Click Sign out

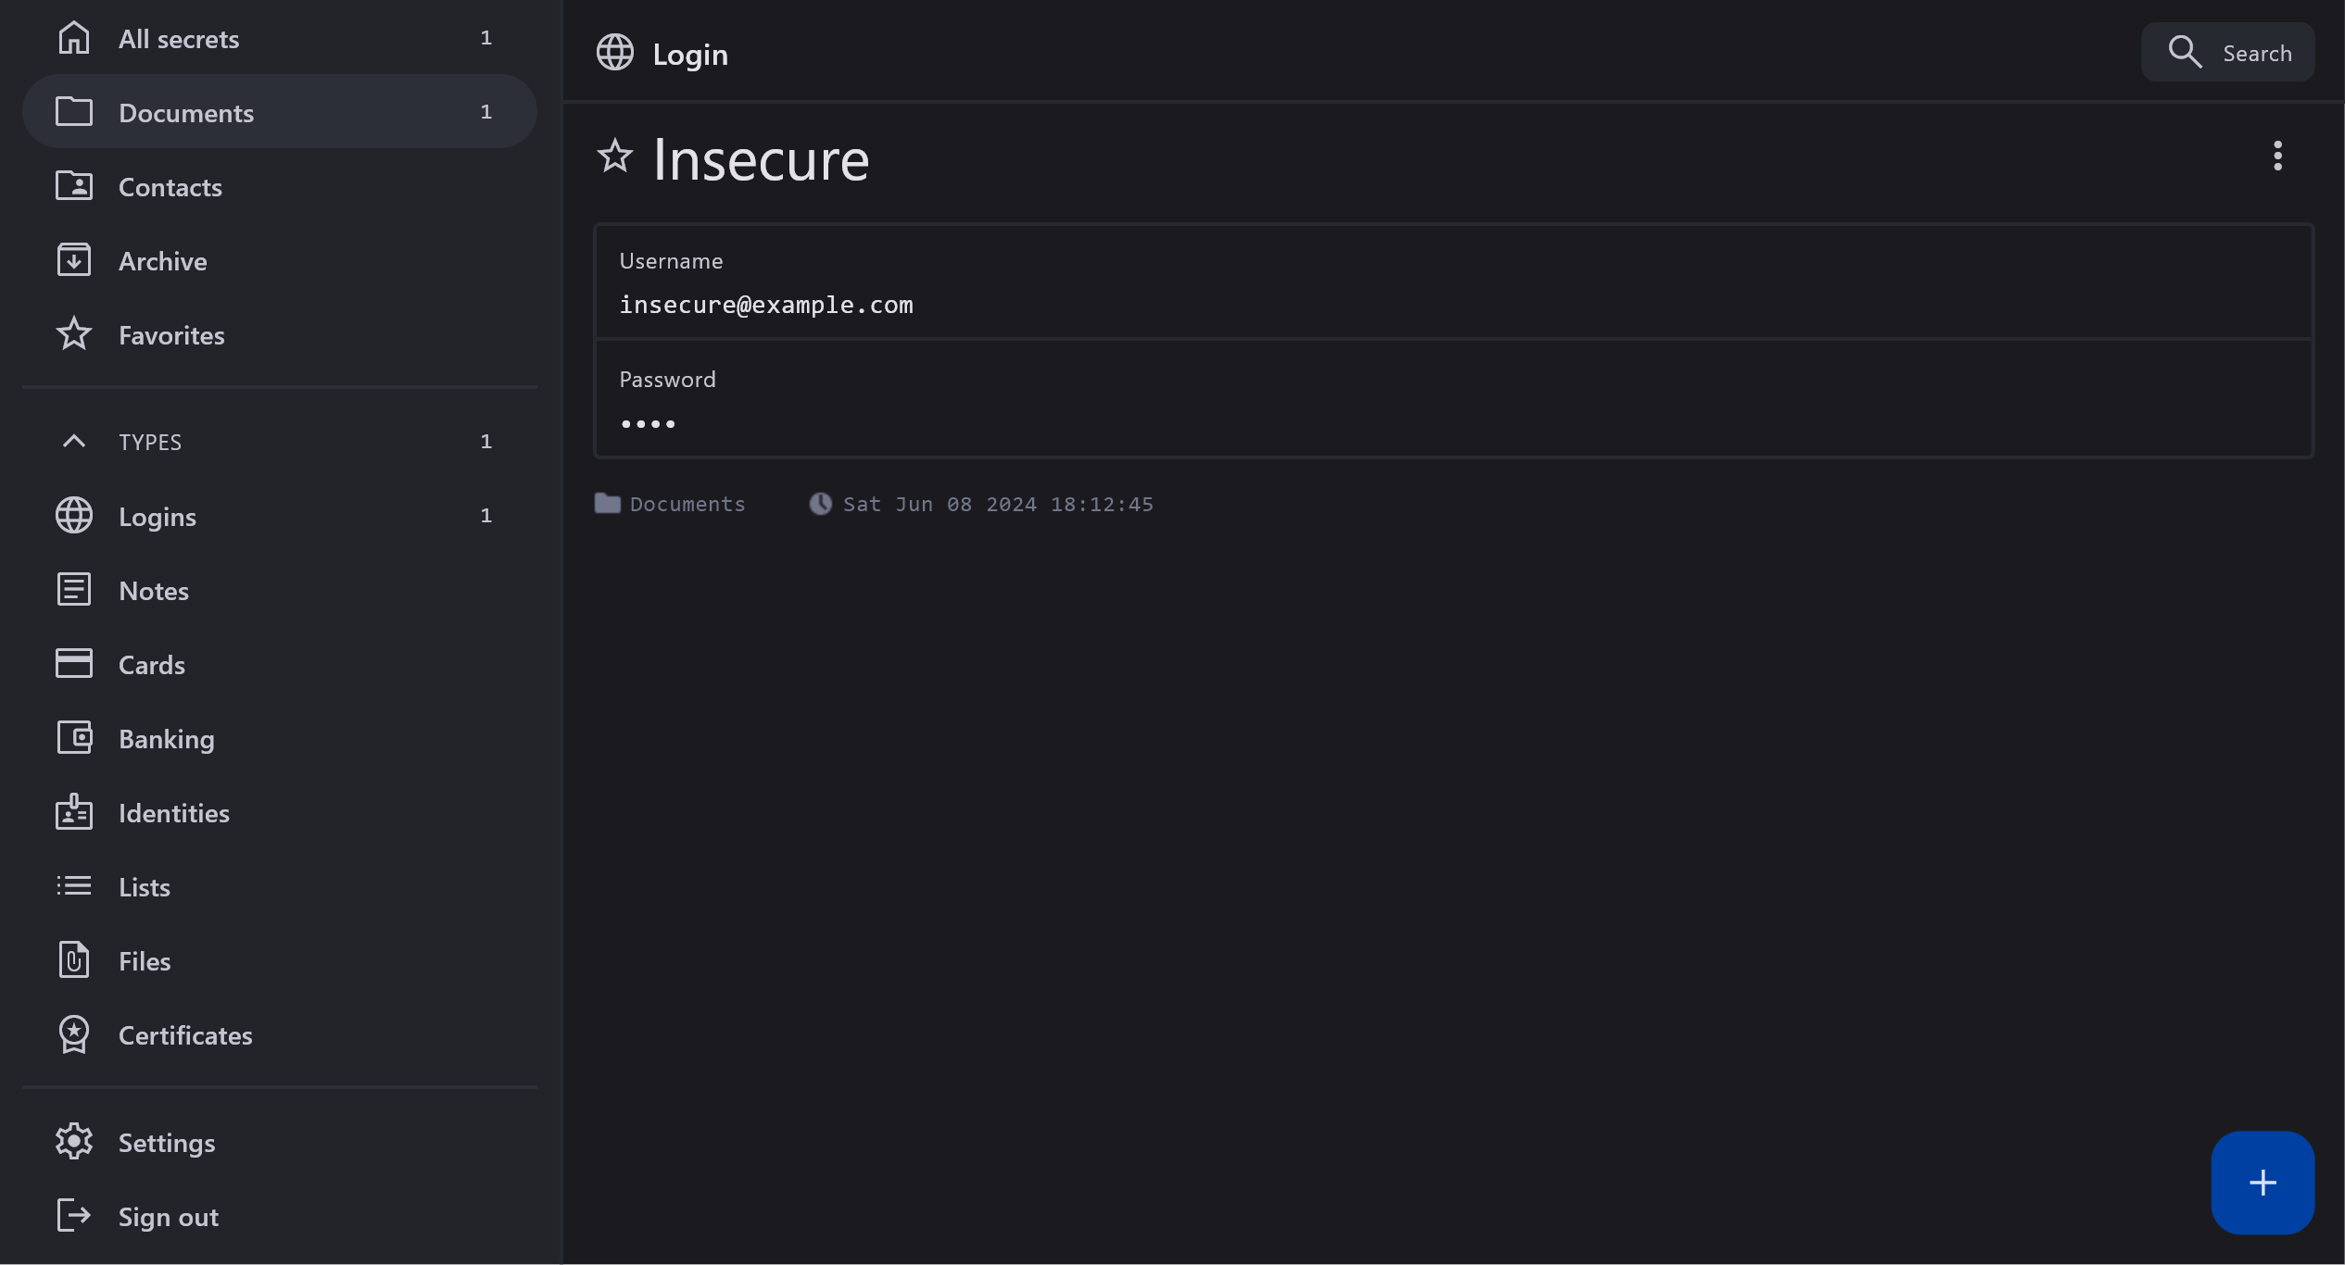tap(168, 1217)
